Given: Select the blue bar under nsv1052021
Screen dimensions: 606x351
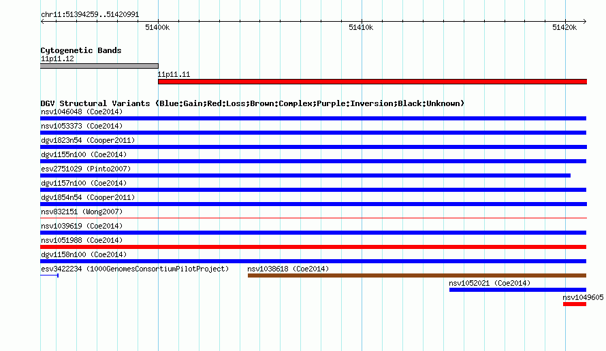Looking at the screenshot, I should pyautogui.click(x=518, y=290).
